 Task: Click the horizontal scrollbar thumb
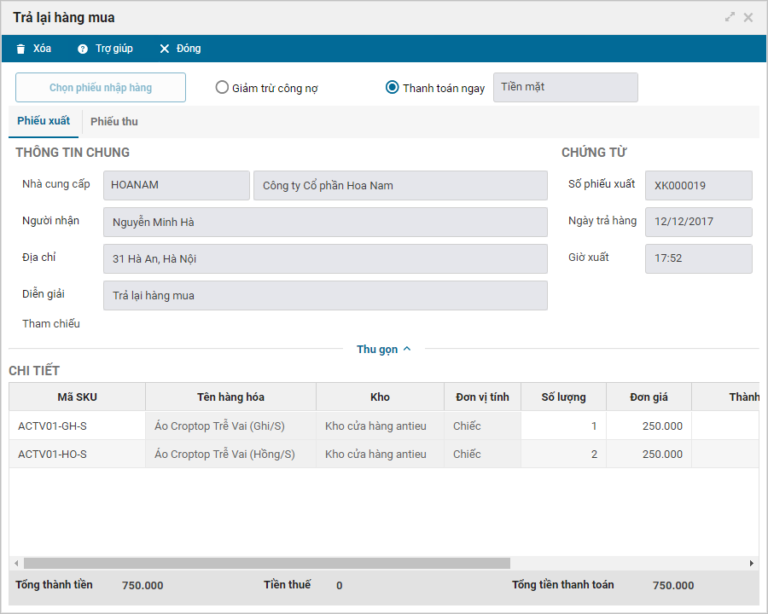pos(267,563)
